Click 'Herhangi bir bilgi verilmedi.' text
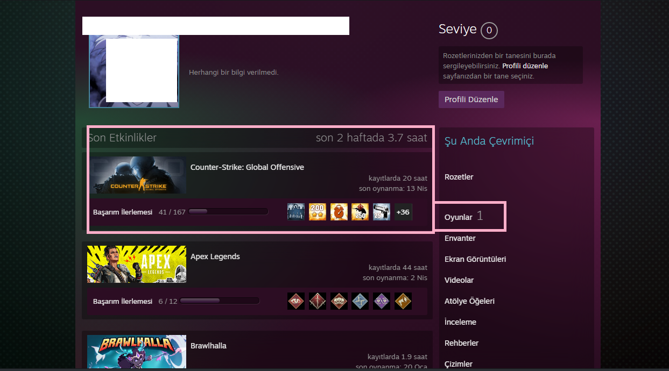This screenshot has width=669, height=371. coord(234,72)
